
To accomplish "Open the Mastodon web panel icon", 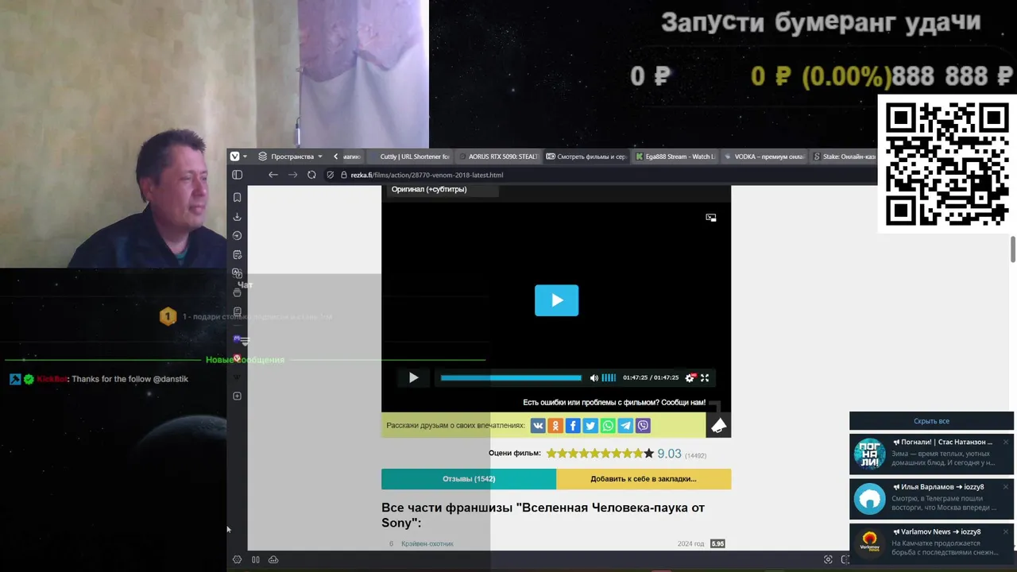I will tap(237, 338).
